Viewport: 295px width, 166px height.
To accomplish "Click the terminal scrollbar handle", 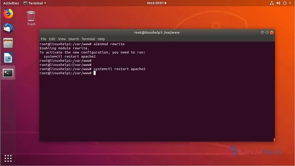I will [x=274, y=140].
